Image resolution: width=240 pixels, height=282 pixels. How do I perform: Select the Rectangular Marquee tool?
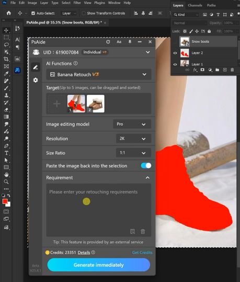(x=6, y=38)
